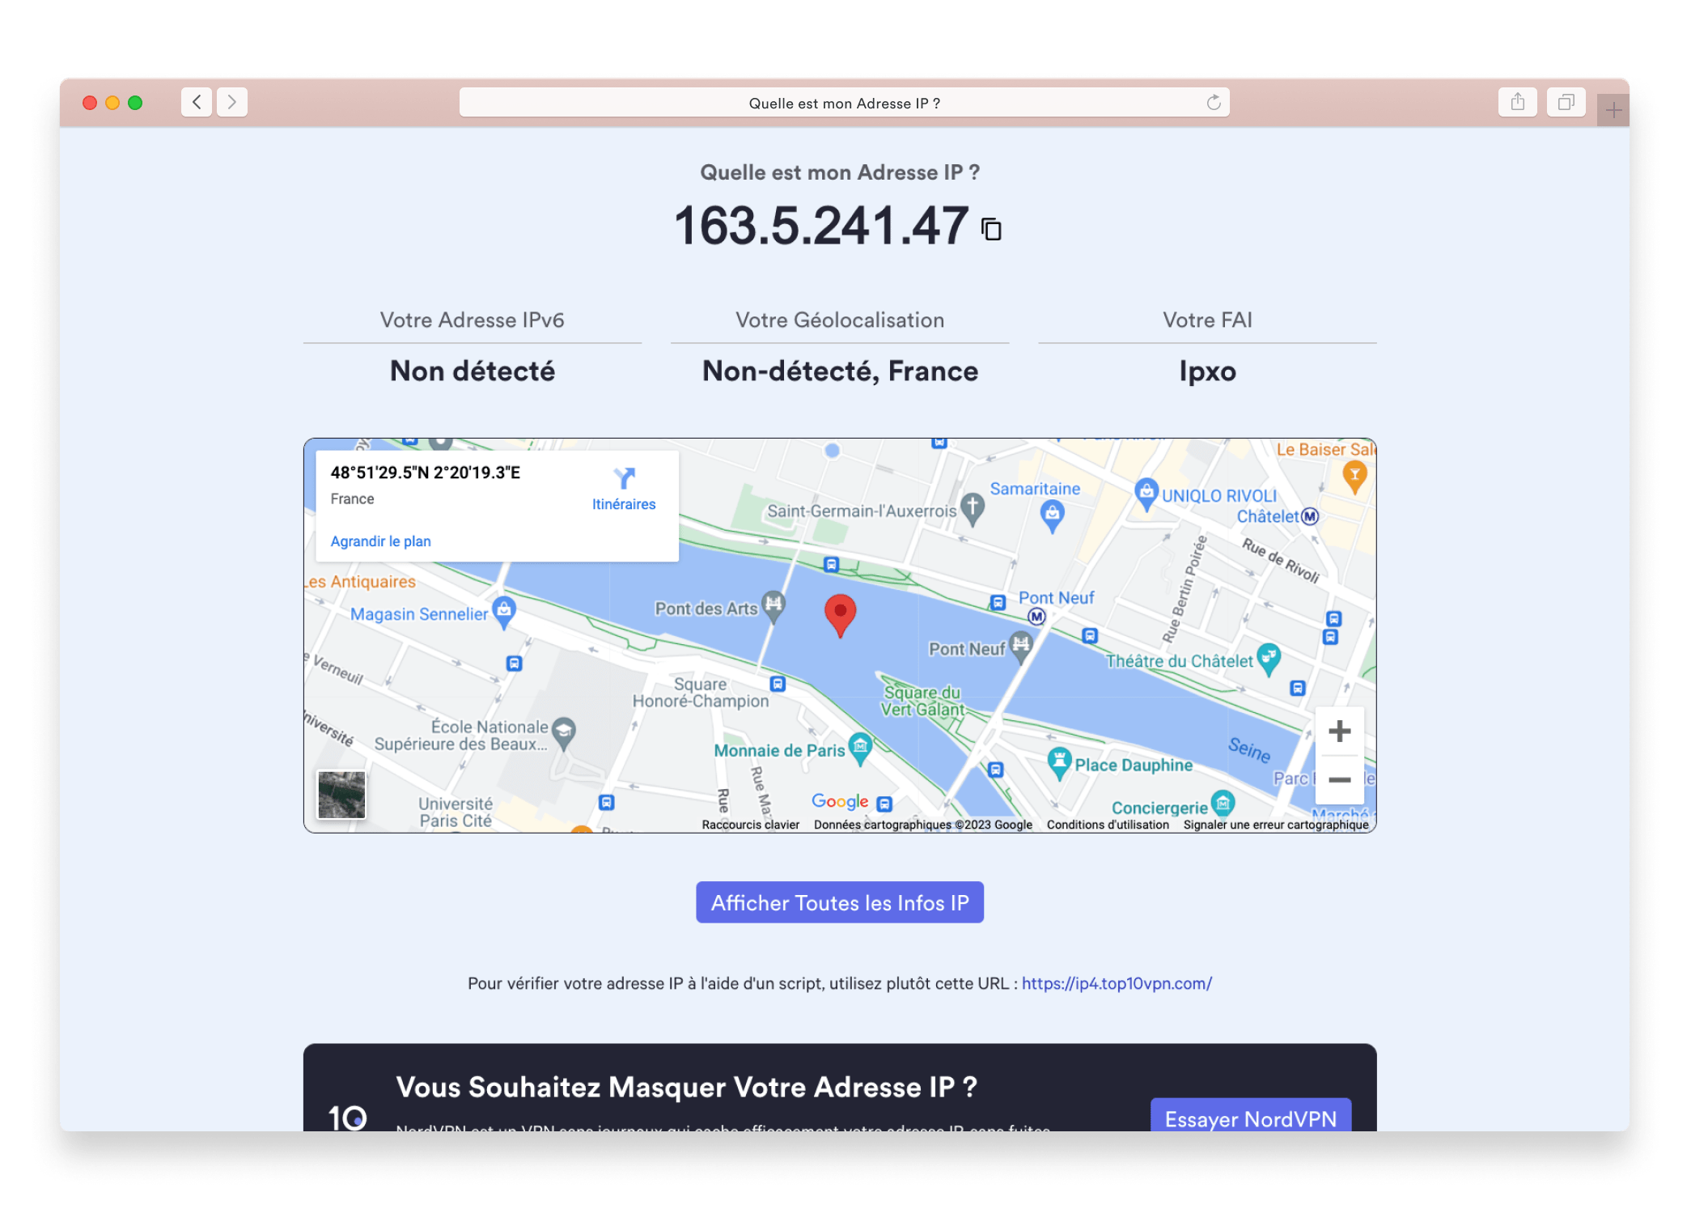Reload the page with the refresh icon
The height and width of the screenshot is (1209, 1691).
pos(1213,103)
